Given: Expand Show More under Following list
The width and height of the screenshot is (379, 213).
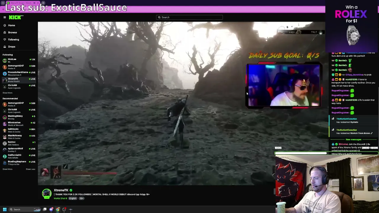Looking at the screenshot, I should tap(7, 93).
